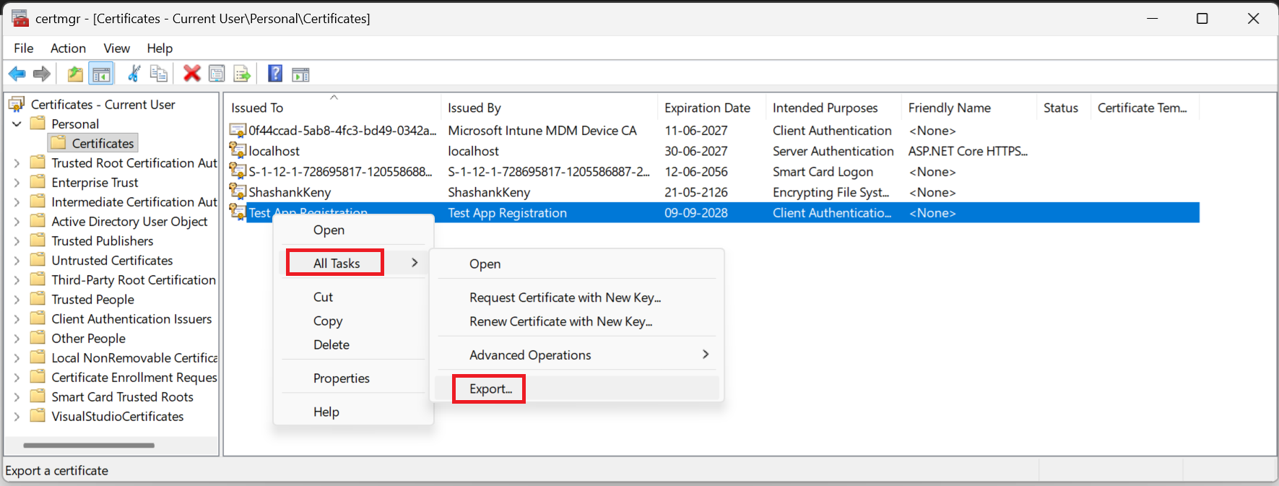The image size is (1279, 486).
Task: Click certificate icon beside S-1-12-1-728695817 entry
Action: 238,171
